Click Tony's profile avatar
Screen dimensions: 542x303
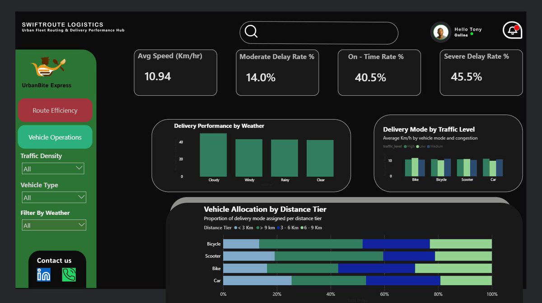(440, 32)
